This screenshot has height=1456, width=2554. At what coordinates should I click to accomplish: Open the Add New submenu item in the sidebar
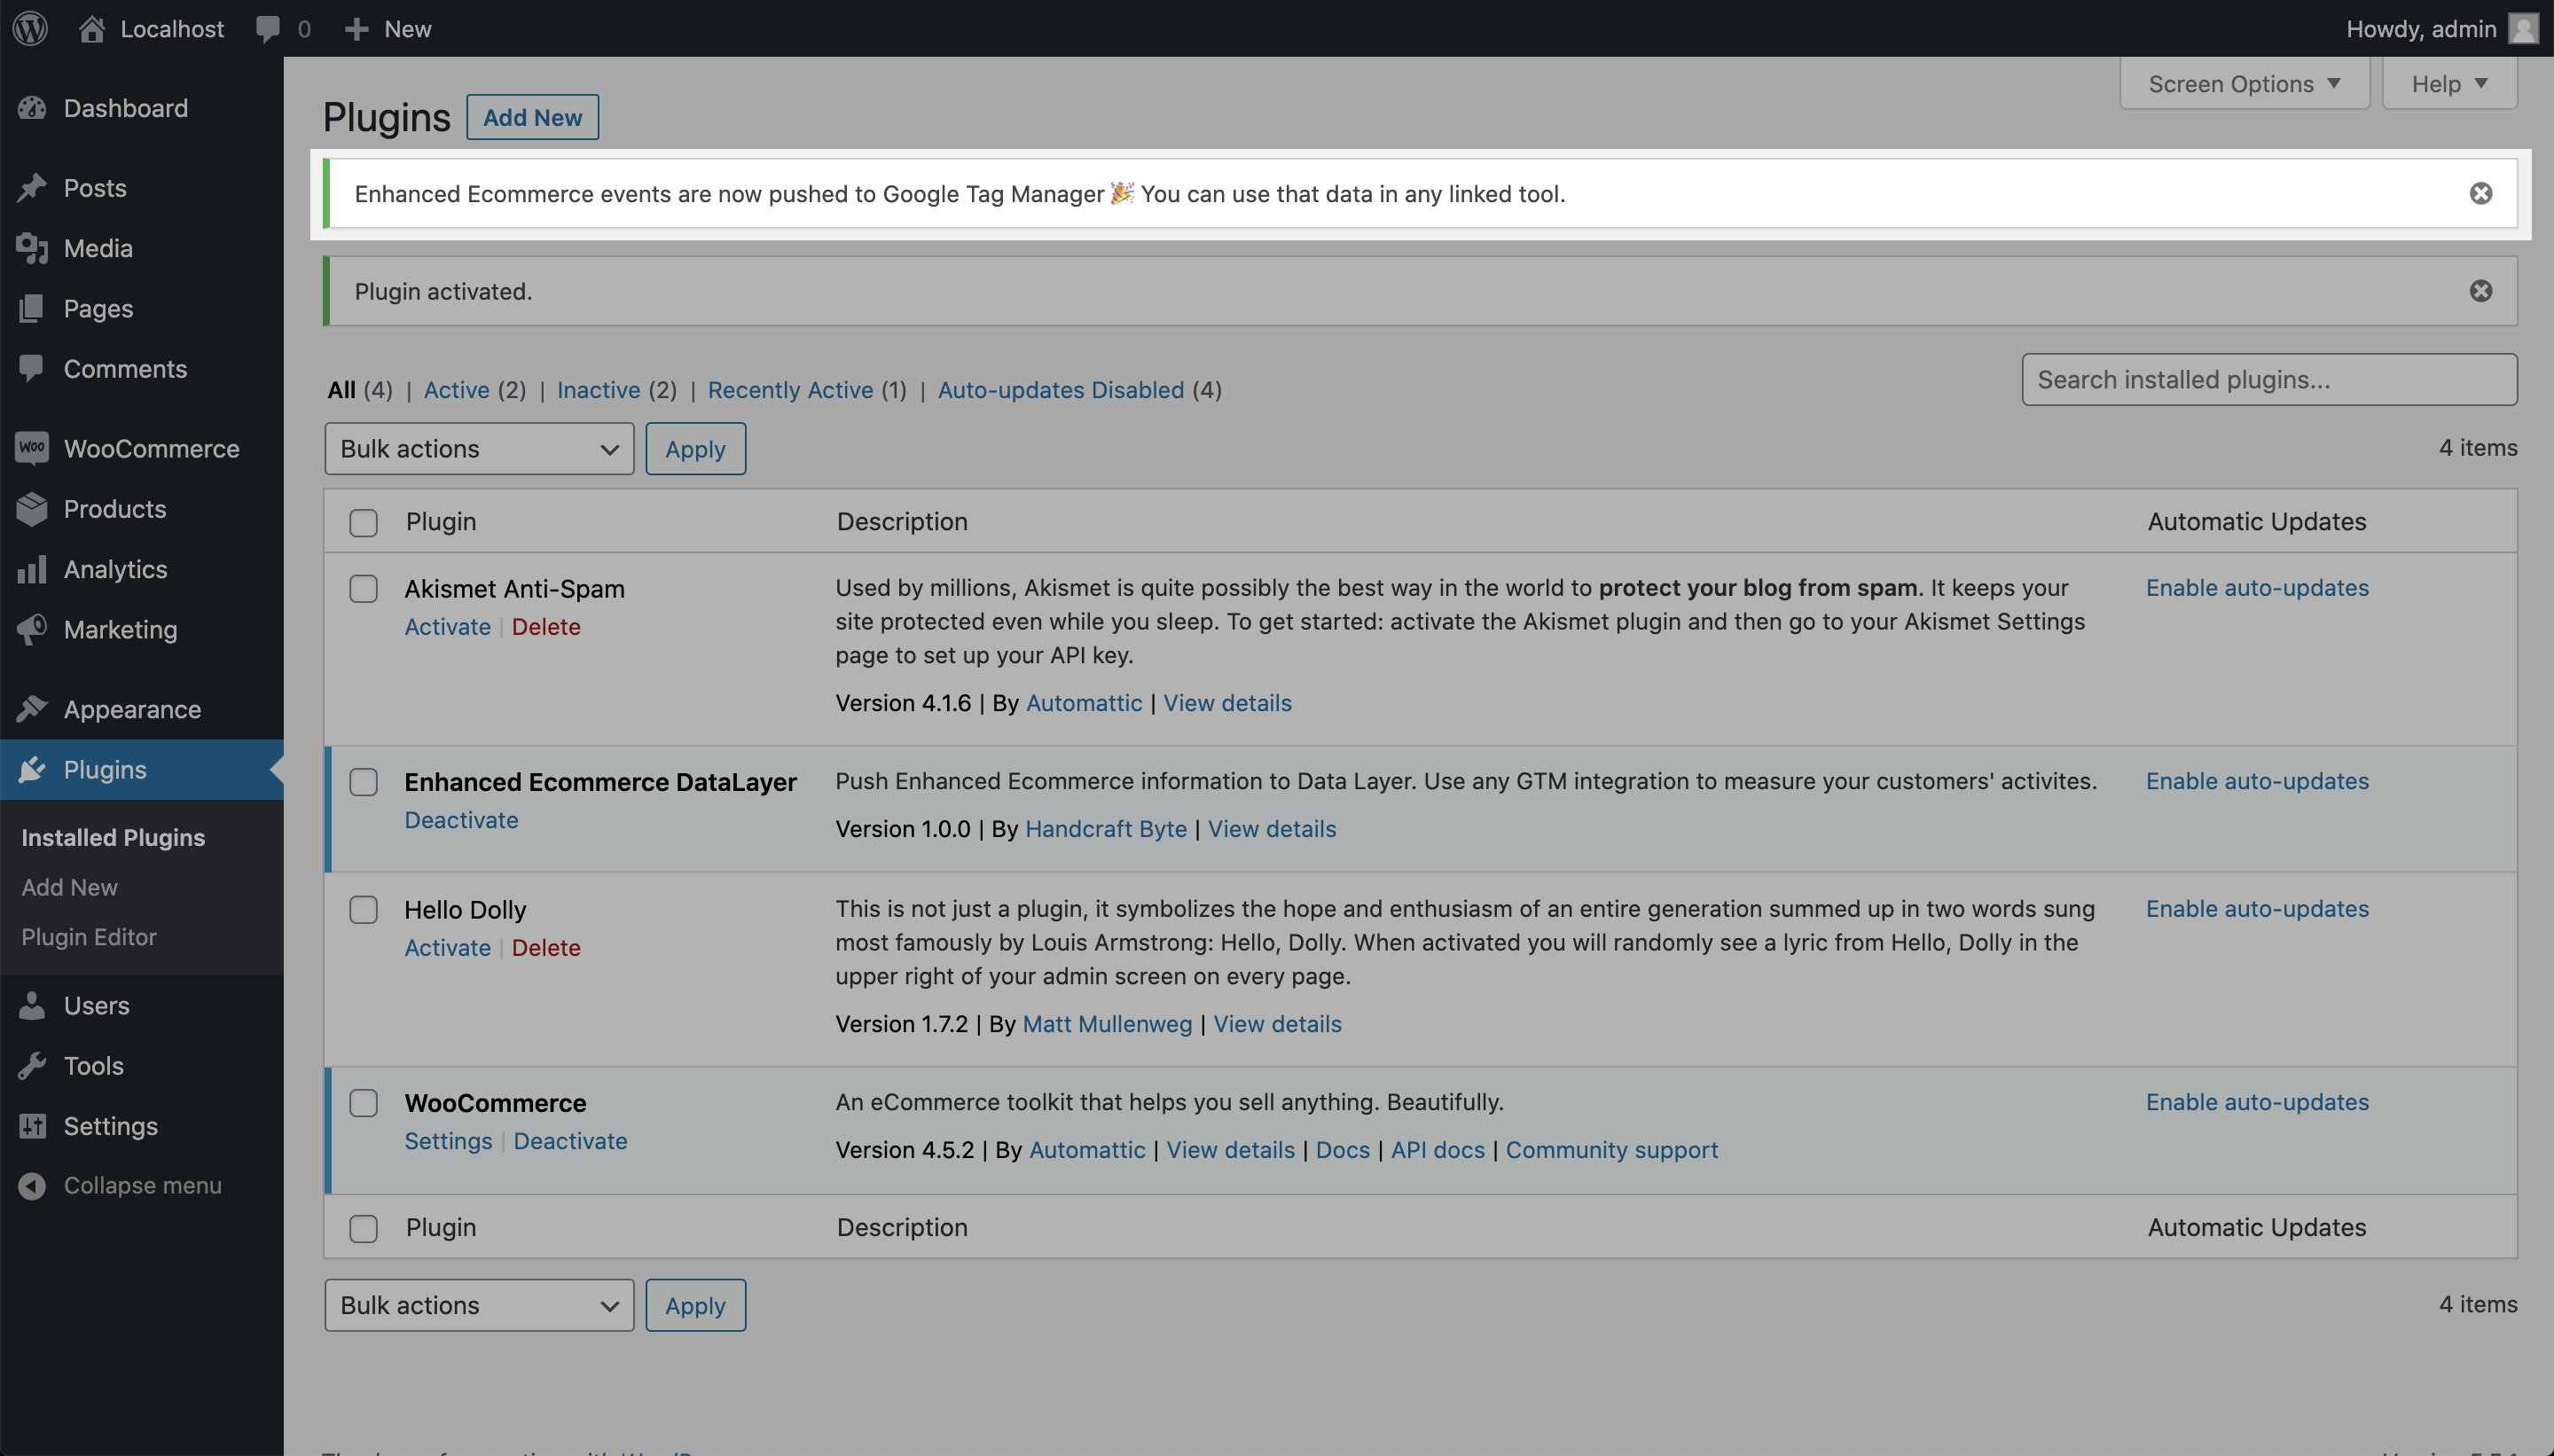click(x=69, y=887)
